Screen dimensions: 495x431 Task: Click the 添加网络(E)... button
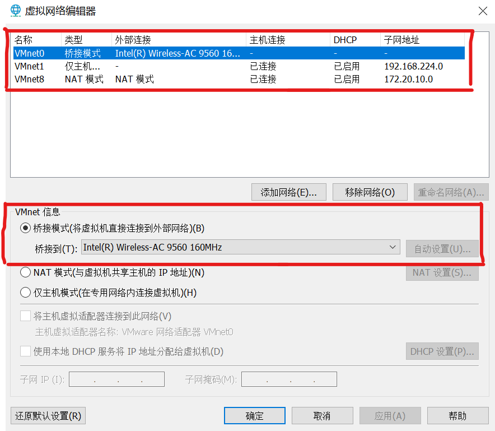click(x=288, y=192)
